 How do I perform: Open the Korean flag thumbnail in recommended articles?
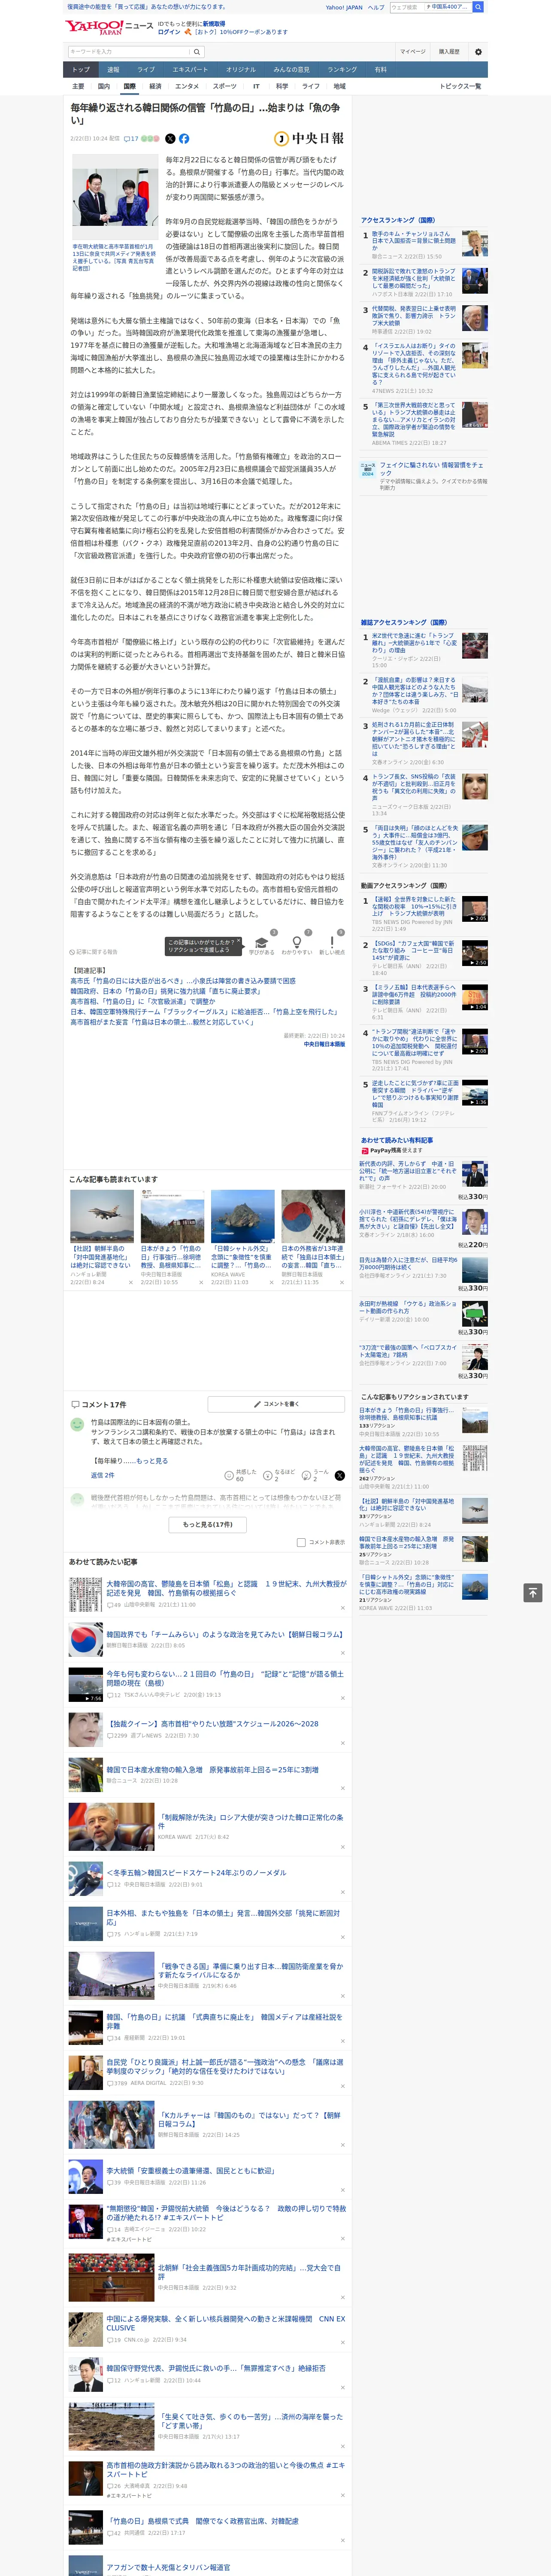pos(313,1216)
